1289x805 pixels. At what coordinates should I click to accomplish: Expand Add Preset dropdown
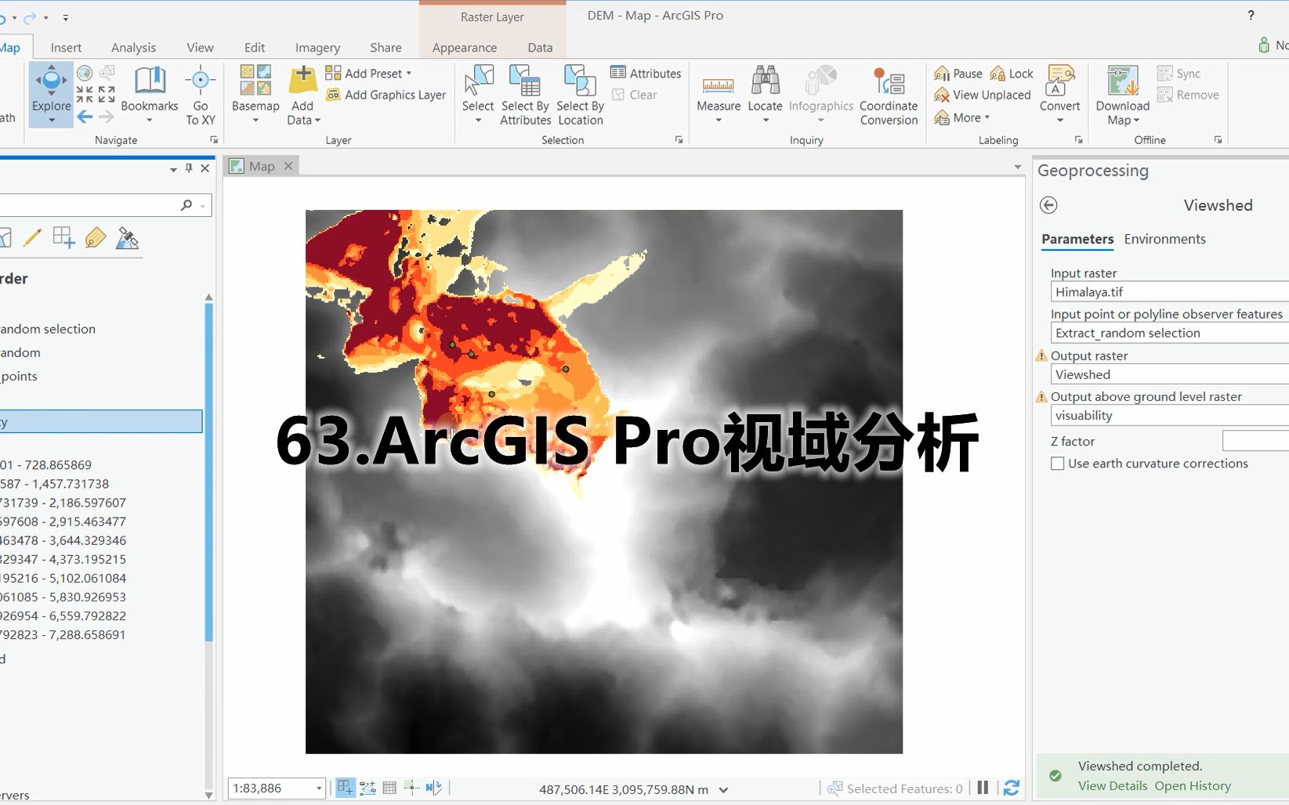pos(408,73)
